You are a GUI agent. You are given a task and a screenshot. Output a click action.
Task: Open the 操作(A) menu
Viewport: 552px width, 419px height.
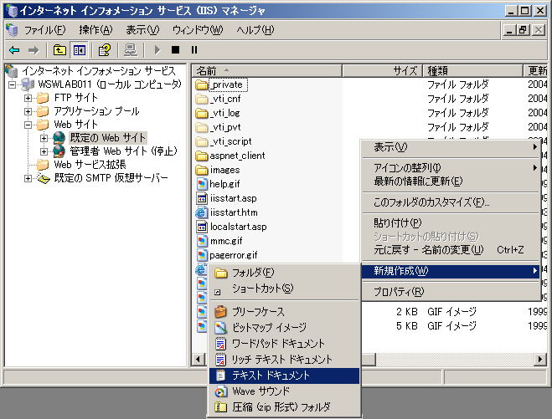[95, 30]
